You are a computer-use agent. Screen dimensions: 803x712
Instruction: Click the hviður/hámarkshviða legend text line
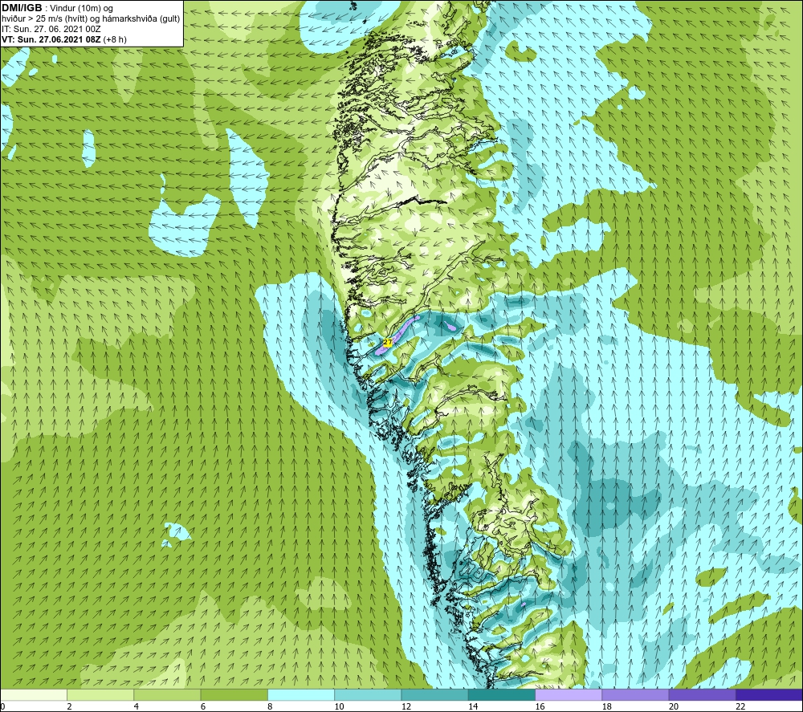[x=91, y=19]
